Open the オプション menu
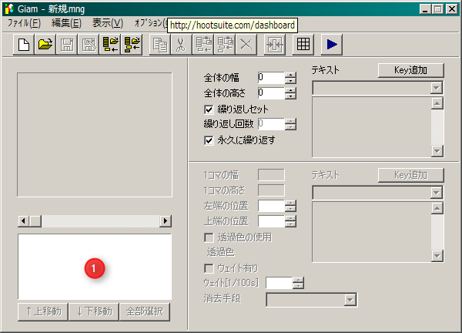Viewport: 462px width, 333px height. 151,23
